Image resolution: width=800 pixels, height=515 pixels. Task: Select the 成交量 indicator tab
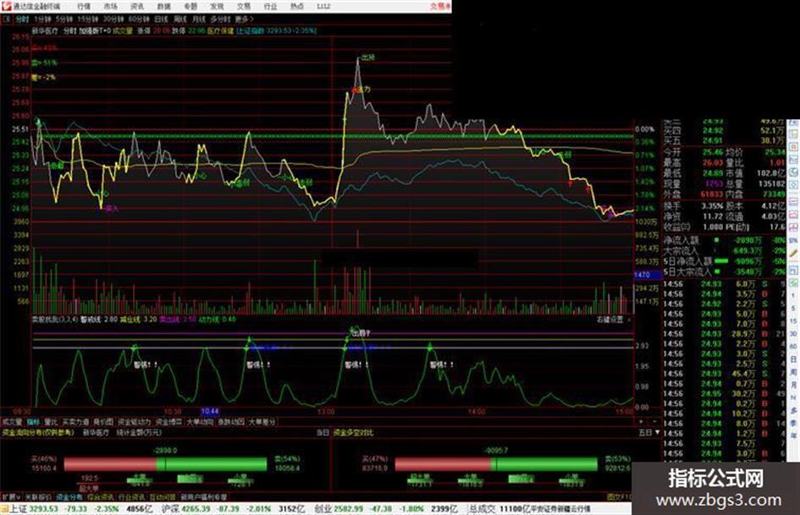click(x=12, y=422)
